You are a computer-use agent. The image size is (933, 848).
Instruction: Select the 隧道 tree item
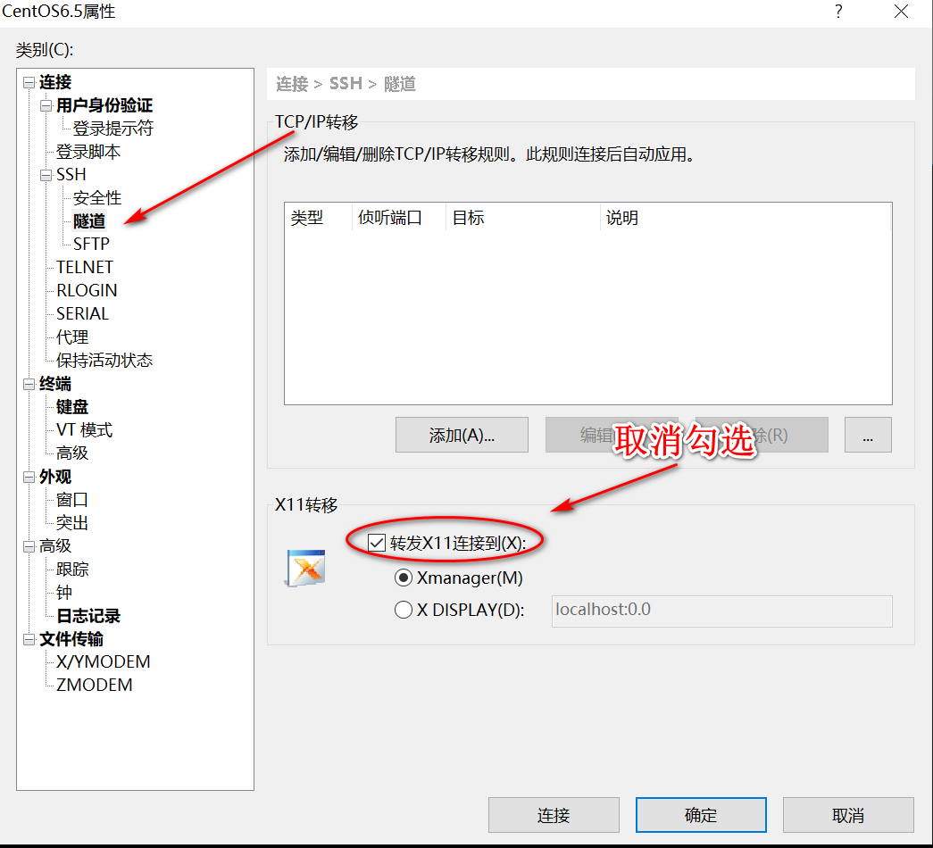pos(87,220)
